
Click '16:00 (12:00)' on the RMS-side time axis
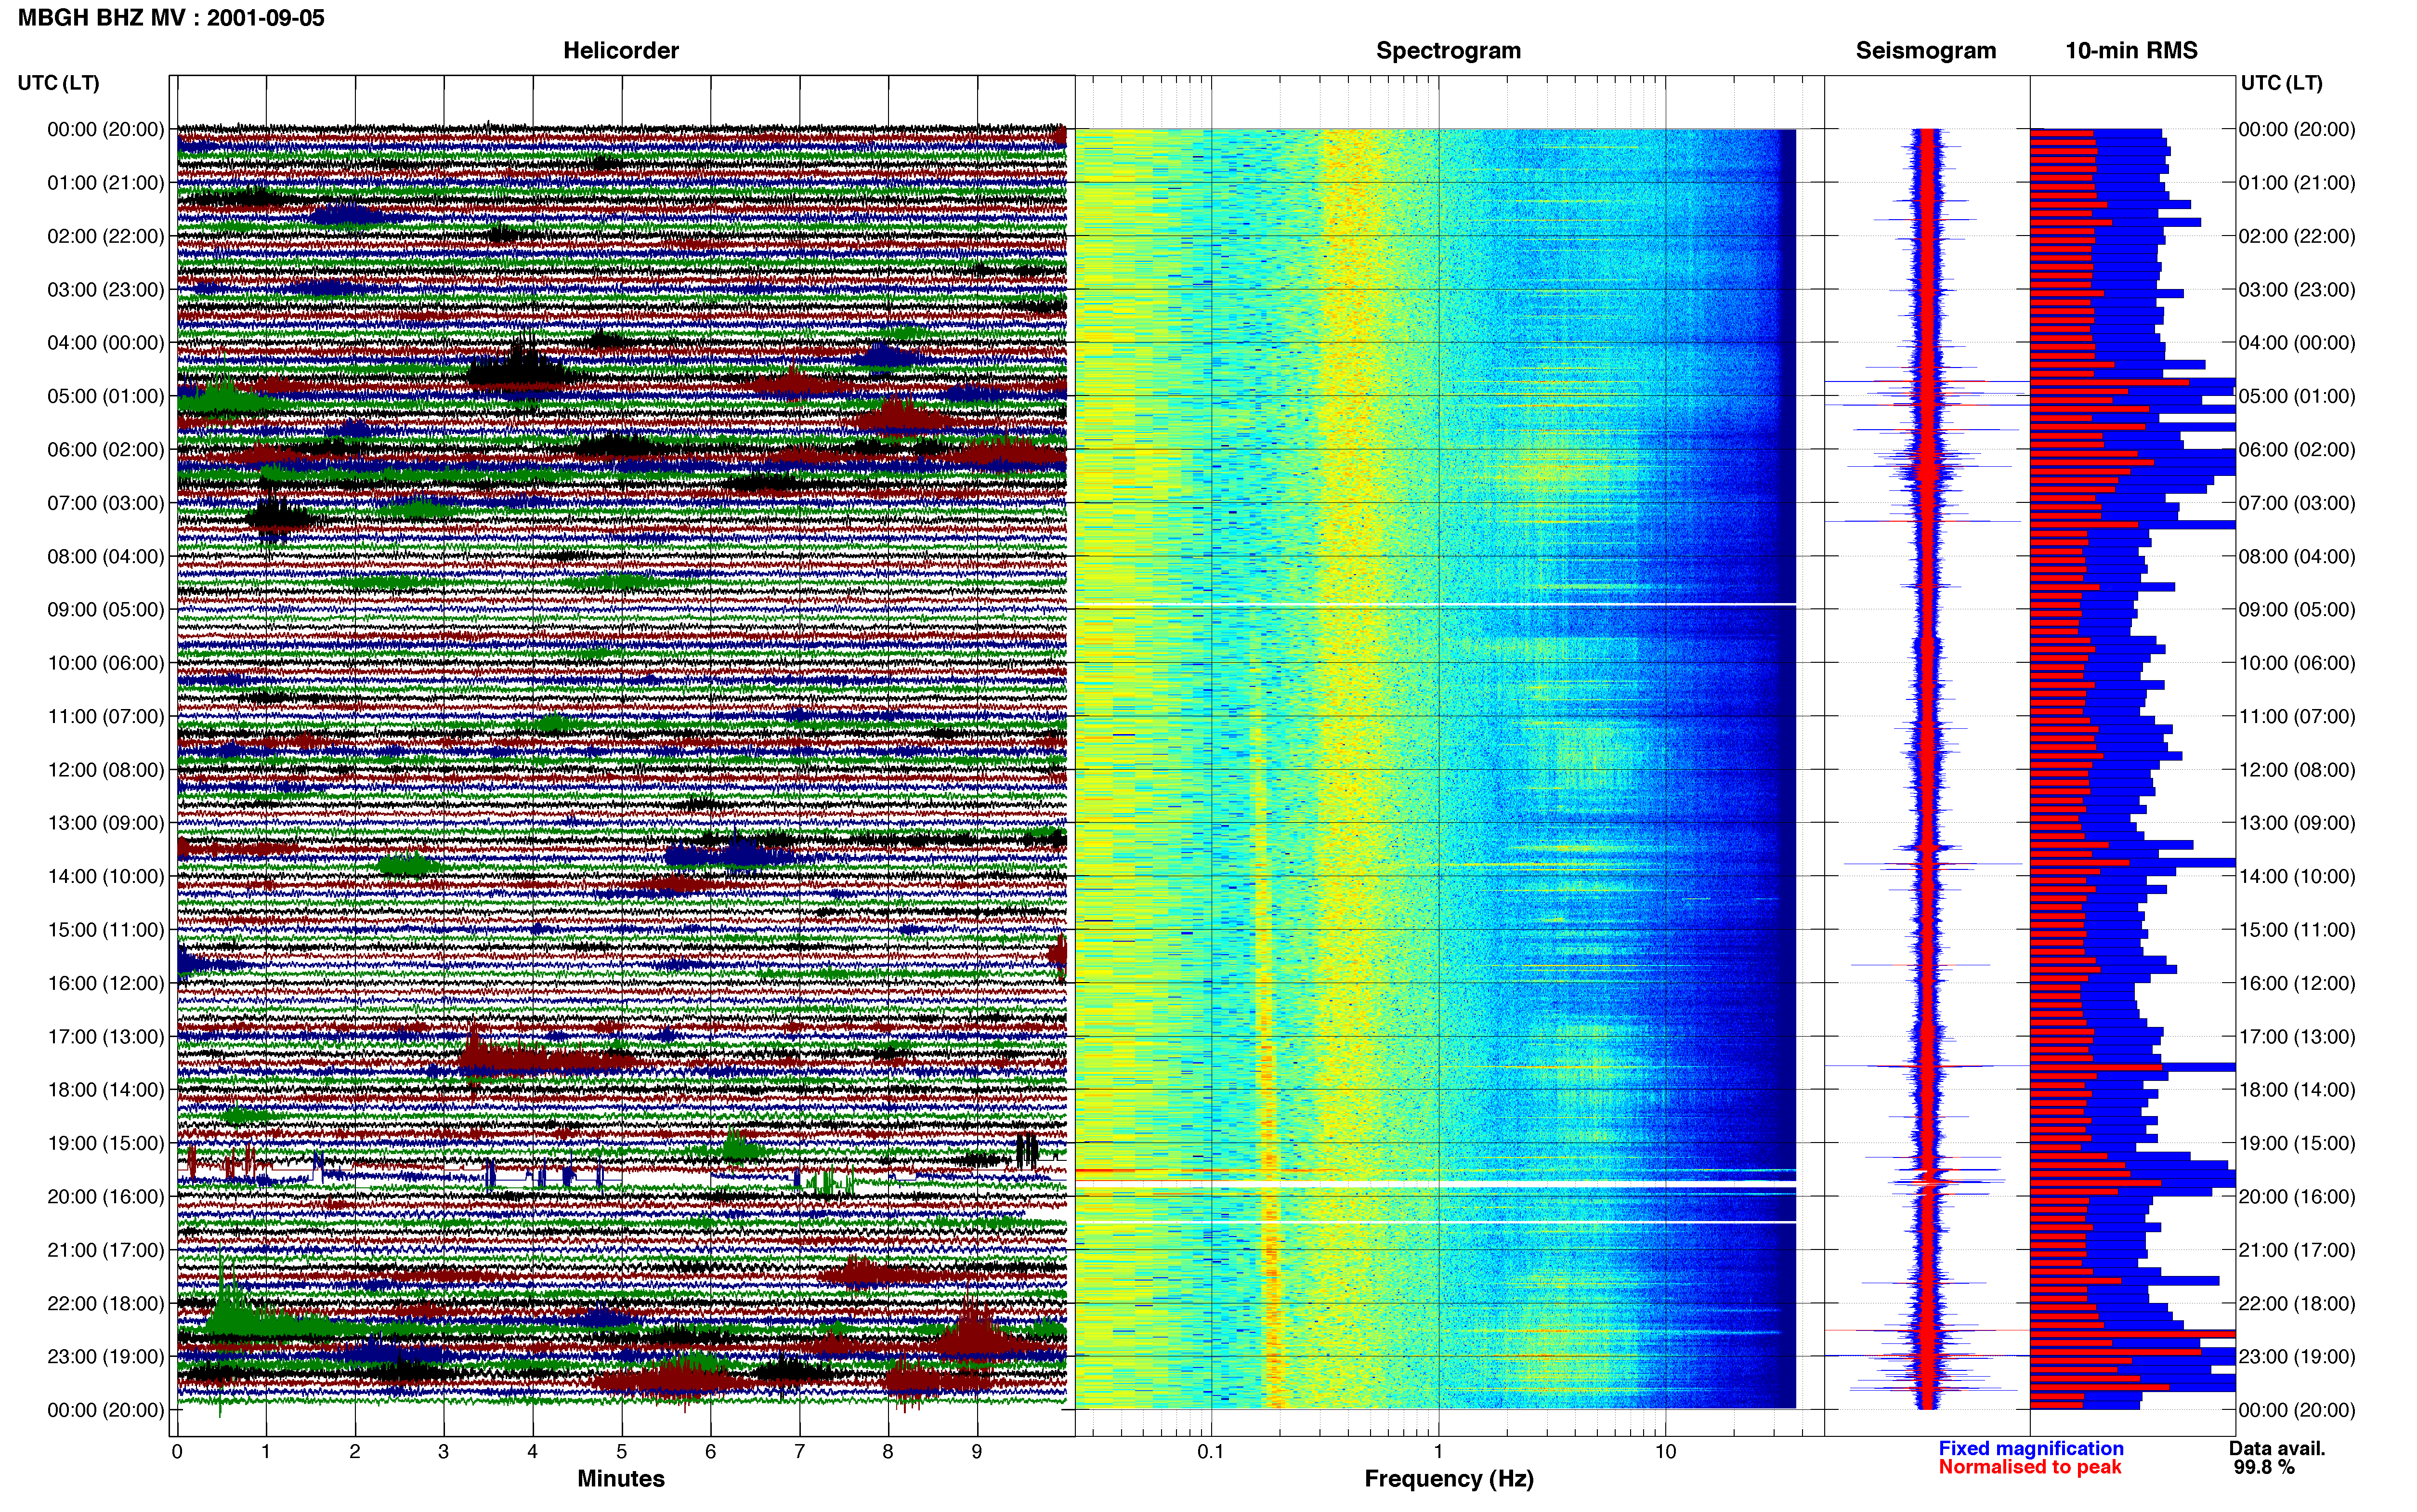[2297, 983]
